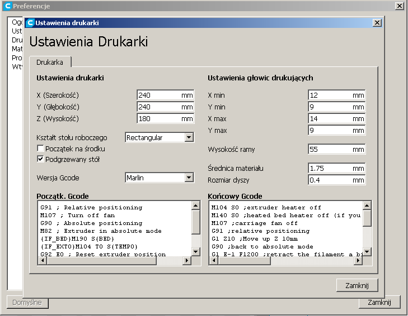Select the Drukarka tab
The image size is (408, 316).
50,63
